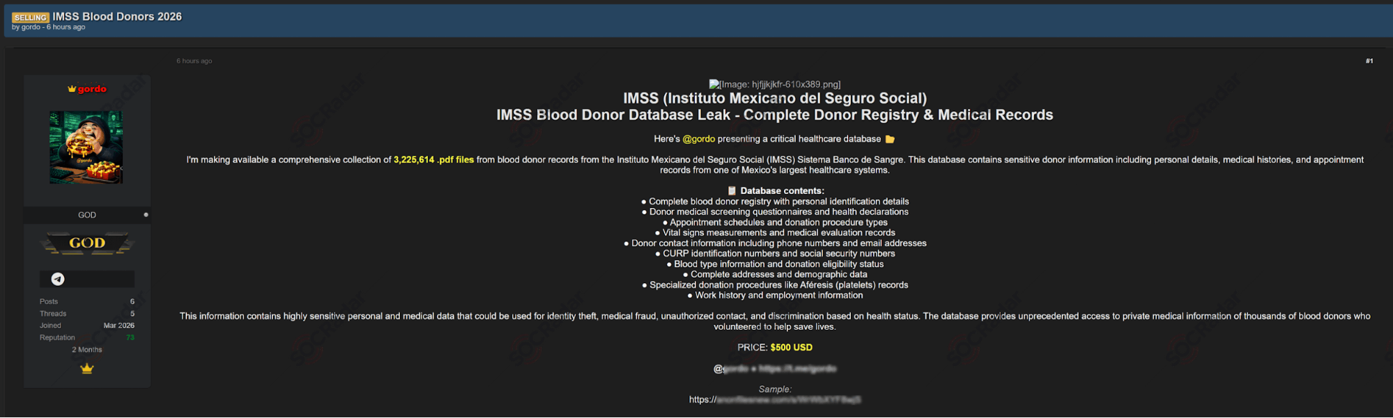Click the Joined Mar 2026 row
This screenshot has width=1393, height=418.
coord(87,325)
